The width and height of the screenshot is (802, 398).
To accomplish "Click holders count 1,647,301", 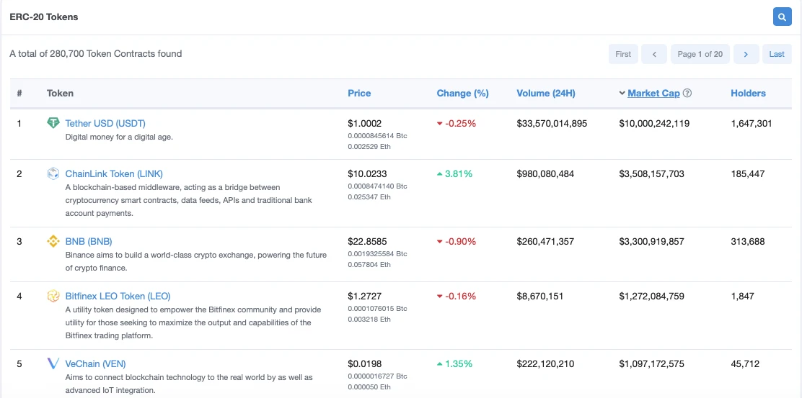I will (752, 123).
